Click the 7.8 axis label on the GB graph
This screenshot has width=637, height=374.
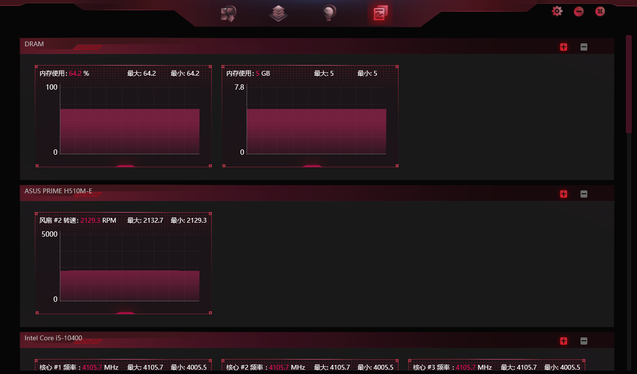point(239,87)
